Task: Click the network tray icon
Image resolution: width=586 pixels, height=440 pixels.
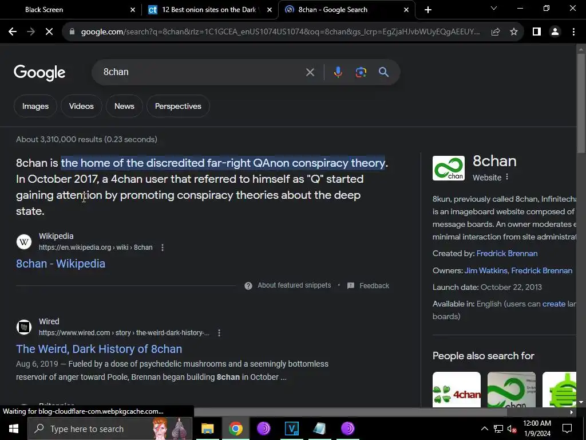Action: point(498,429)
